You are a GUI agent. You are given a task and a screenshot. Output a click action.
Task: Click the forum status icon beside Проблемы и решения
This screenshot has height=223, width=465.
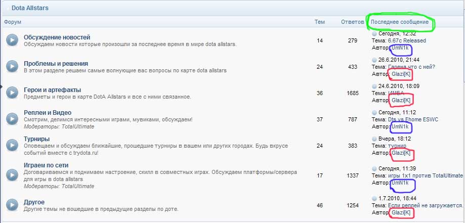click(12, 66)
